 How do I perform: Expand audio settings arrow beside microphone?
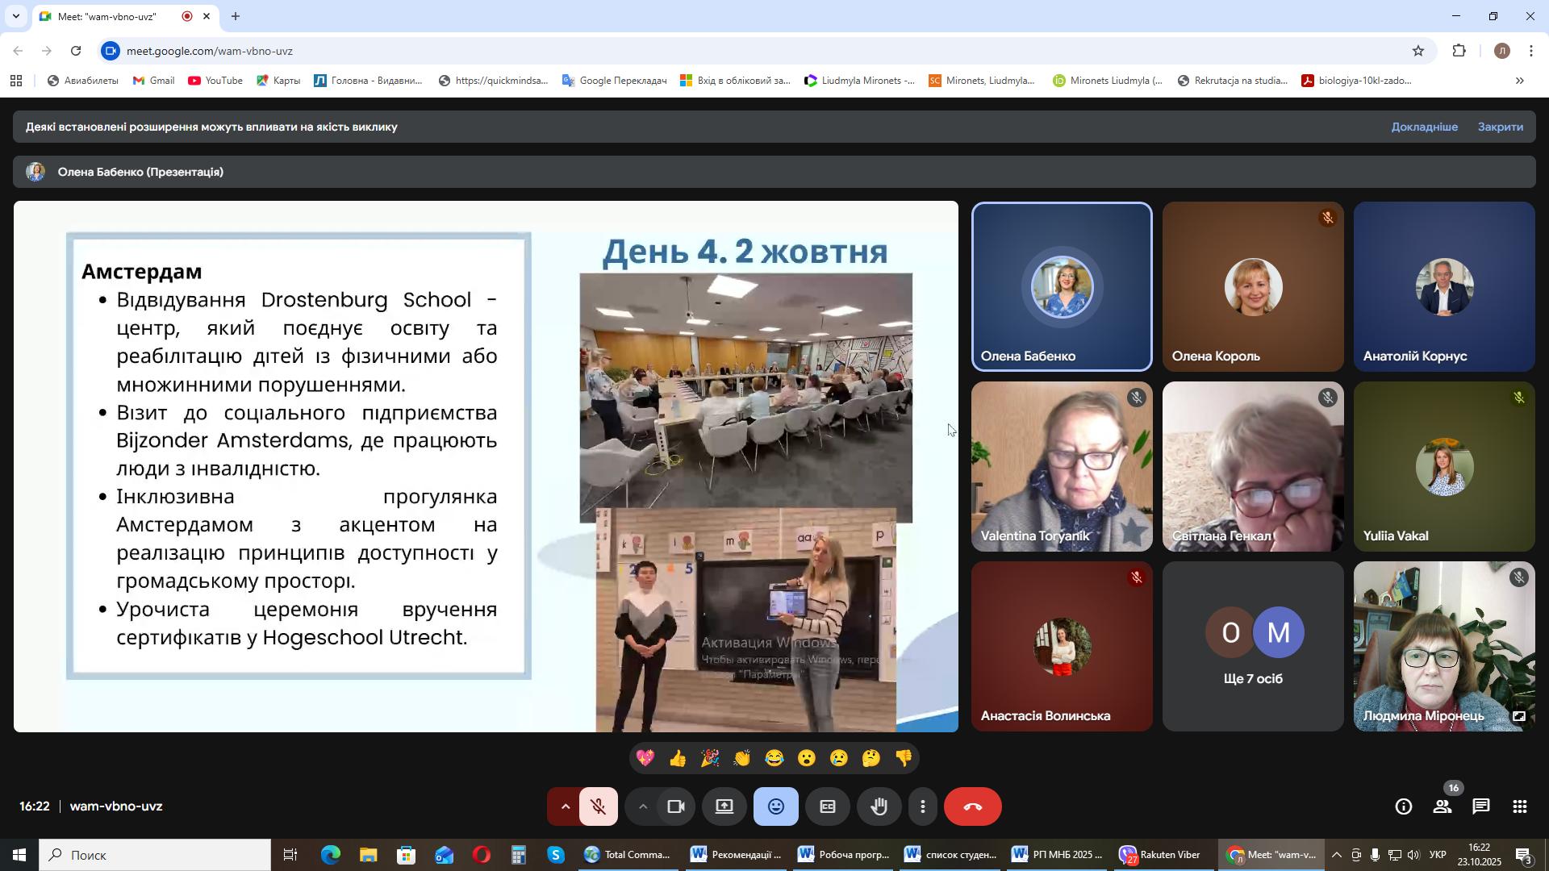pos(565,807)
